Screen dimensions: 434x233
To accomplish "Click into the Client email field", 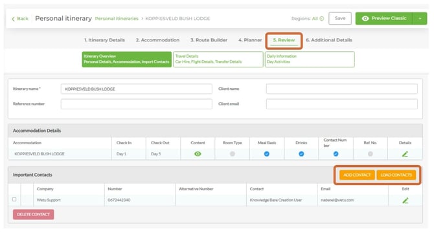I will pos(342,104).
